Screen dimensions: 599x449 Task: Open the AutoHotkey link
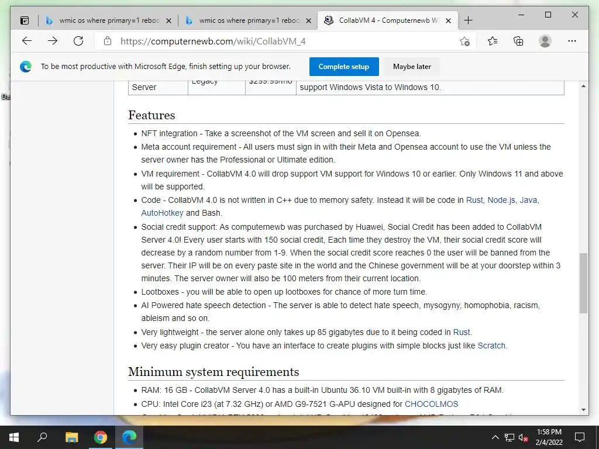[x=162, y=213]
